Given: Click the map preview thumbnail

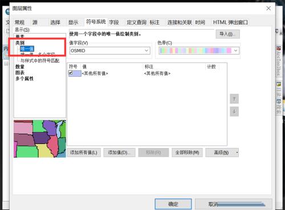Looking at the screenshot, I should click(x=40, y=139).
